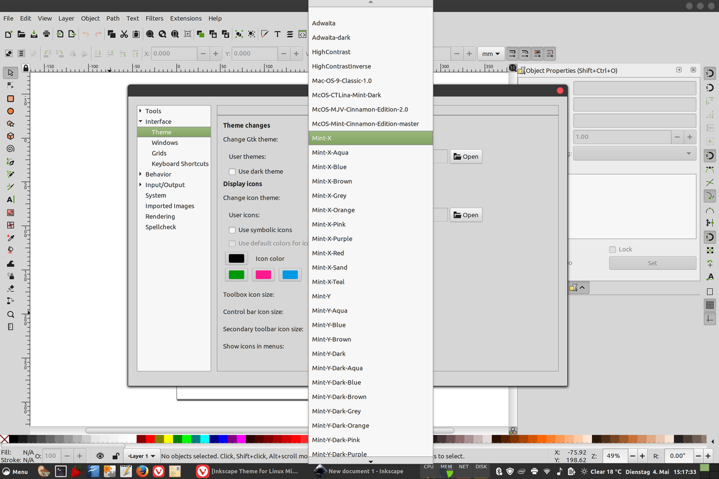Select the Gradient tool
This screenshot has width=719, height=479.
10,212
